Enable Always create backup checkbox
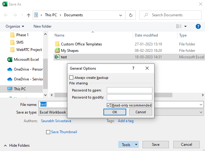The width and height of the screenshot is (205, 151). (71, 78)
